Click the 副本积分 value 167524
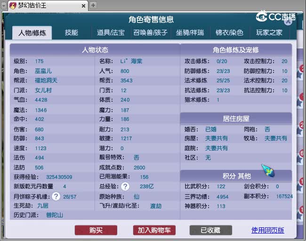Image resolution: width=306 pixels, height=241 pixels. pyautogui.click(x=284, y=196)
